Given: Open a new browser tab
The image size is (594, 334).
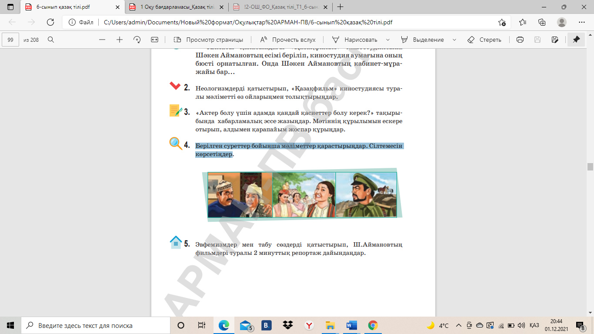Looking at the screenshot, I should pos(340,7).
